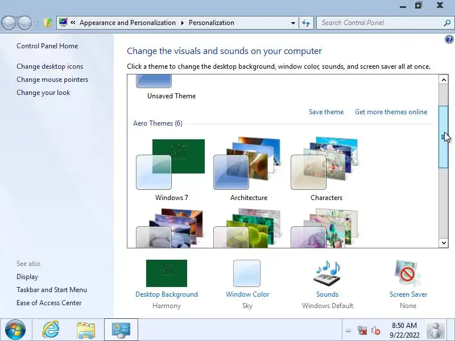Screen dimensions: 455x341
Task: Click the theme list scroll up arrow
Action: tap(444, 80)
